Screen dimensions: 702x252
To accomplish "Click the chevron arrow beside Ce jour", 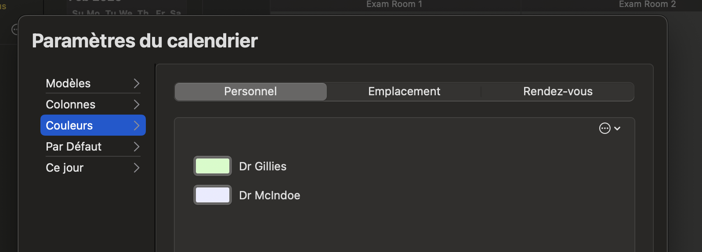I will pyautogui.click(x=137, y=168).
